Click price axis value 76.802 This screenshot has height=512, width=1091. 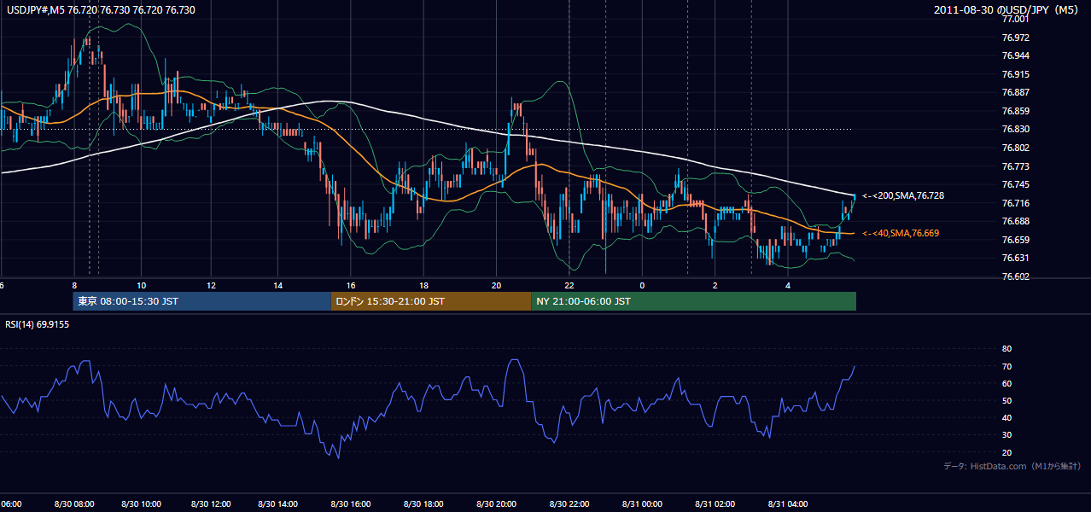[1016, 148]
